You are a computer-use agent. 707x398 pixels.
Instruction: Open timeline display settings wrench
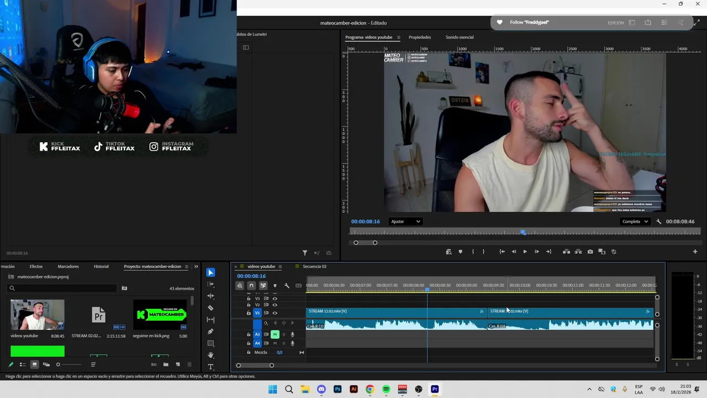[287, 286]
